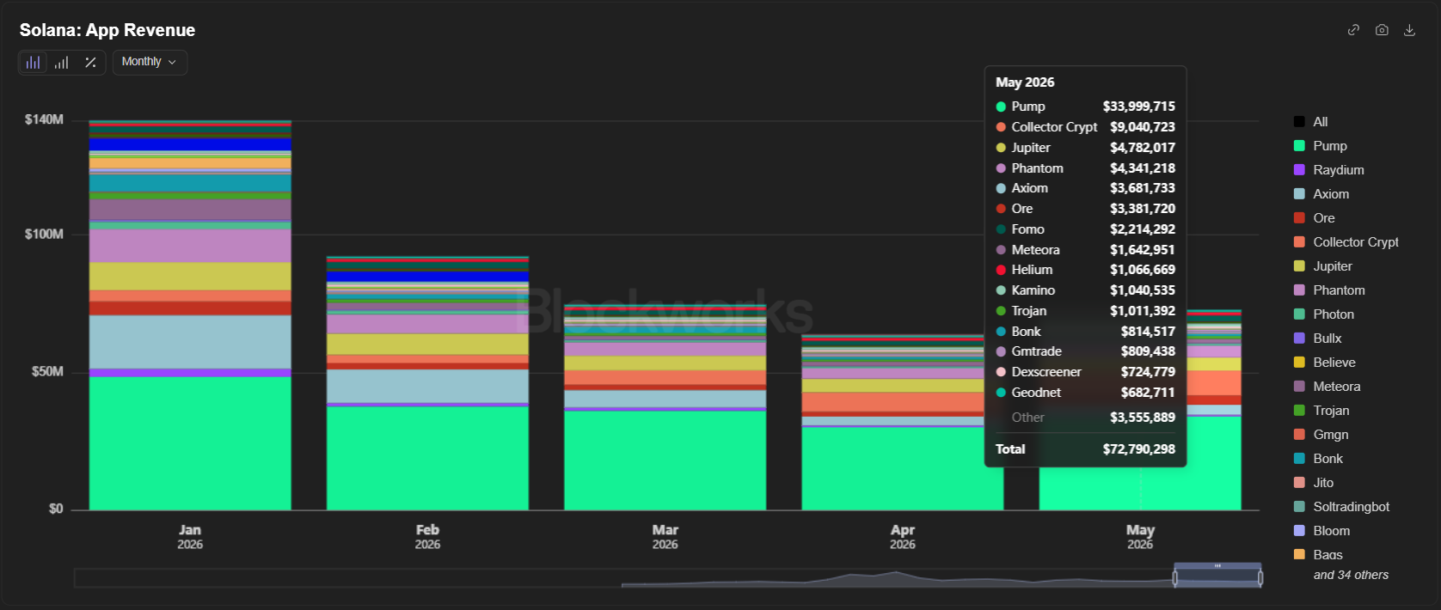1441x610 pixels.
Task: Click the tooltip Other value $3,555,889
Action: coord(1142,418)
